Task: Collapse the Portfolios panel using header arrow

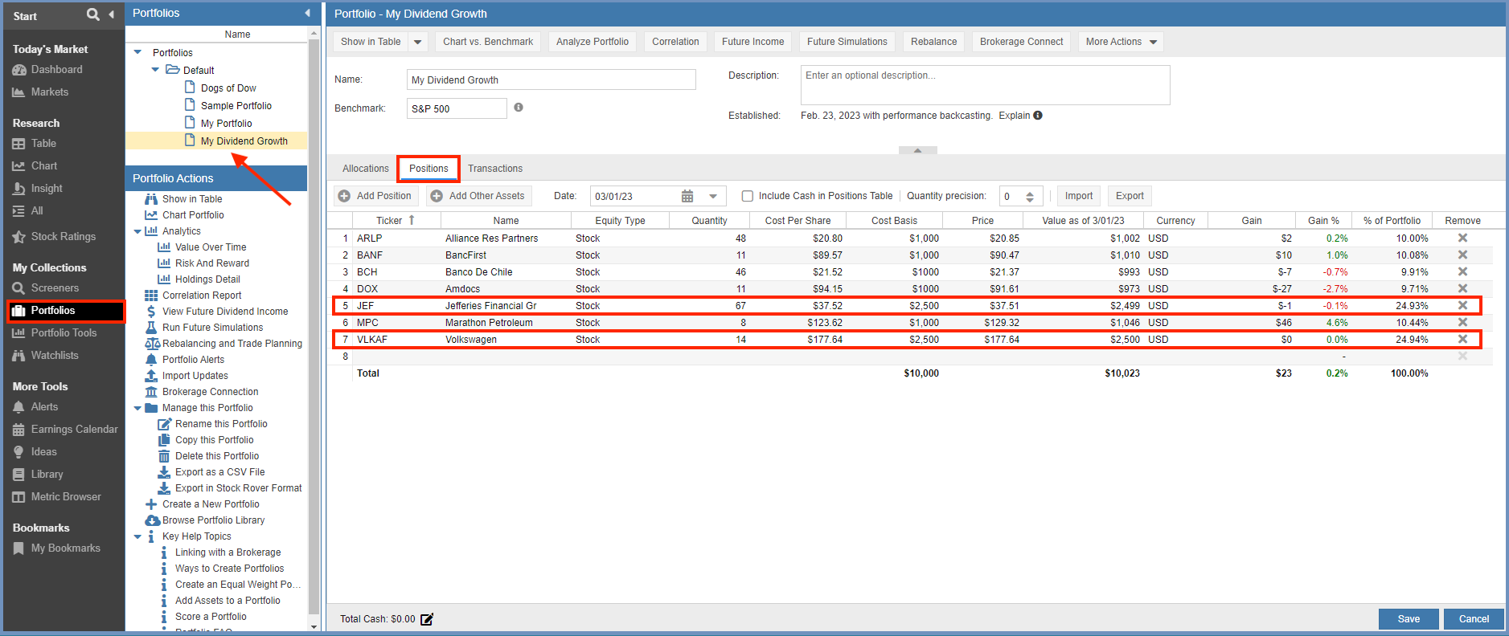Action: click(307, 13)
